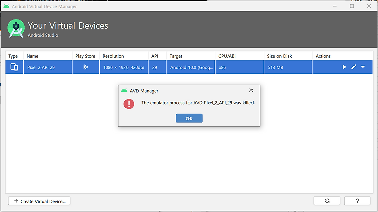Click the 'x86' CPU/ABI cell
Screen dimensions: 378x212
click(239, 67)
